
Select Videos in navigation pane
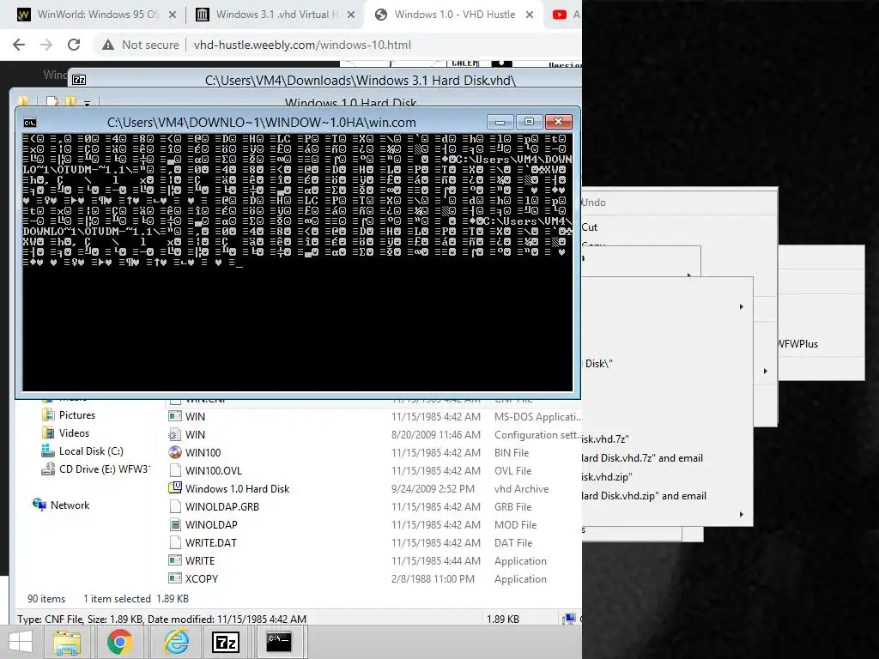point(74,433)
